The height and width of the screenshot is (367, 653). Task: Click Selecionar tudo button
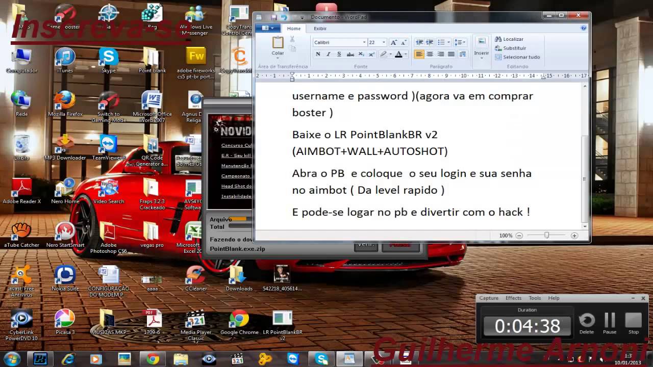click(x=517, y=57)
